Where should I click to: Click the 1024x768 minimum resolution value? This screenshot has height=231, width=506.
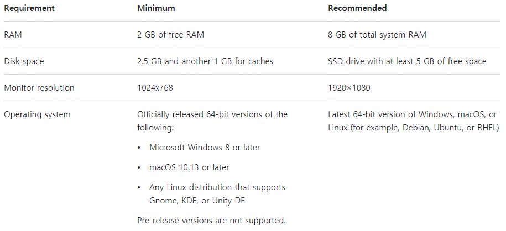155,88
